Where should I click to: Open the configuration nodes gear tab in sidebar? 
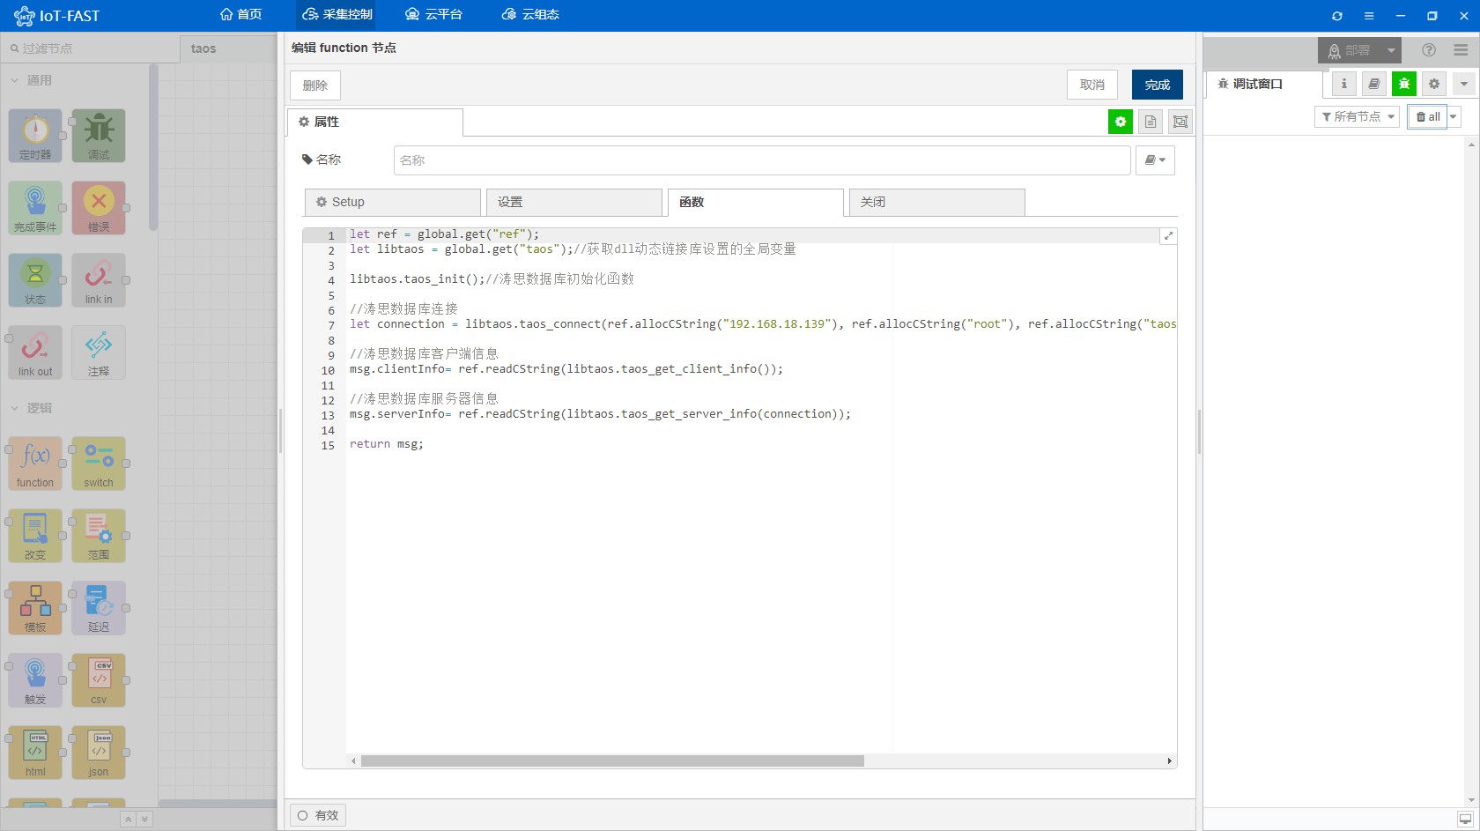click(x=1434, y=84)
